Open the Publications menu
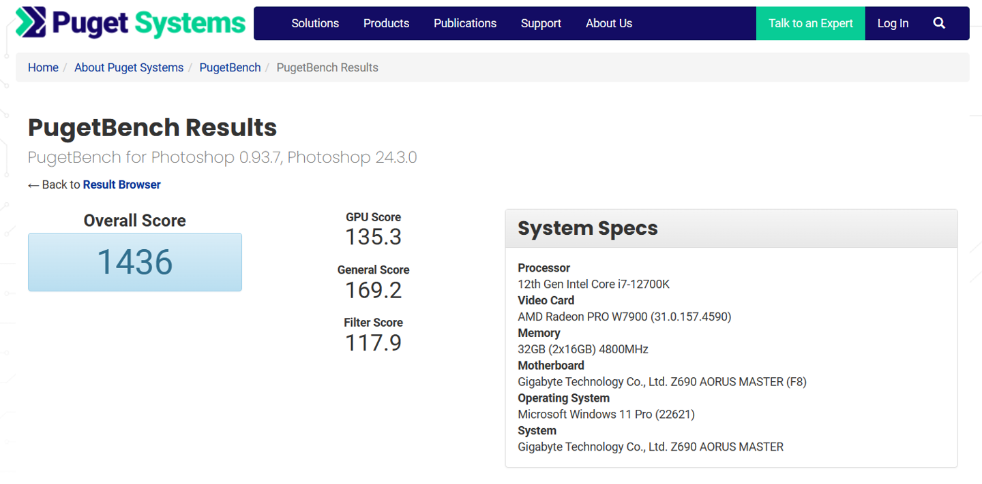 pyautogui.click(x=465, y=22)
